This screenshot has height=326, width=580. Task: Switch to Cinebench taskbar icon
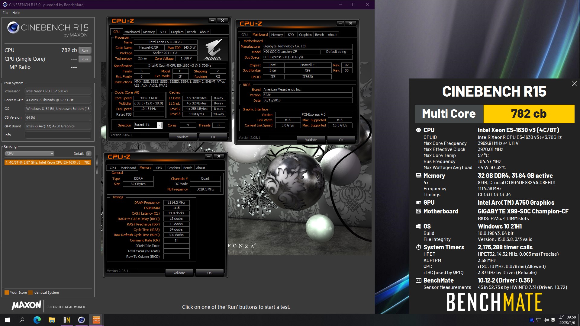[x=82, y=320]
